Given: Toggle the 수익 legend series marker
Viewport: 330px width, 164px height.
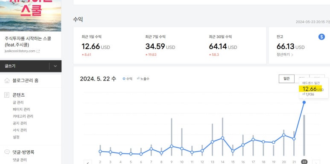Looking at the screenshot, I should [124, 79].
